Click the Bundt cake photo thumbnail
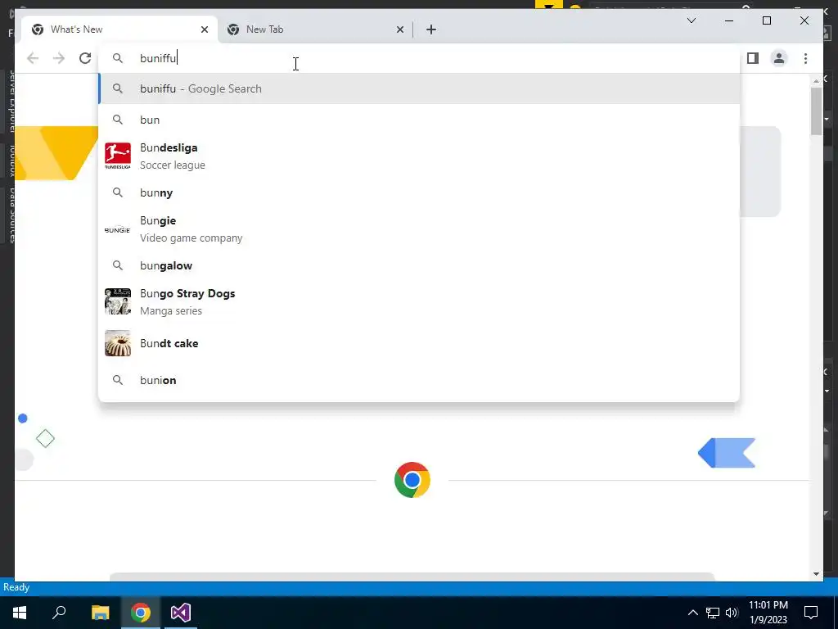Screen dimensions: 838x629 118,343
